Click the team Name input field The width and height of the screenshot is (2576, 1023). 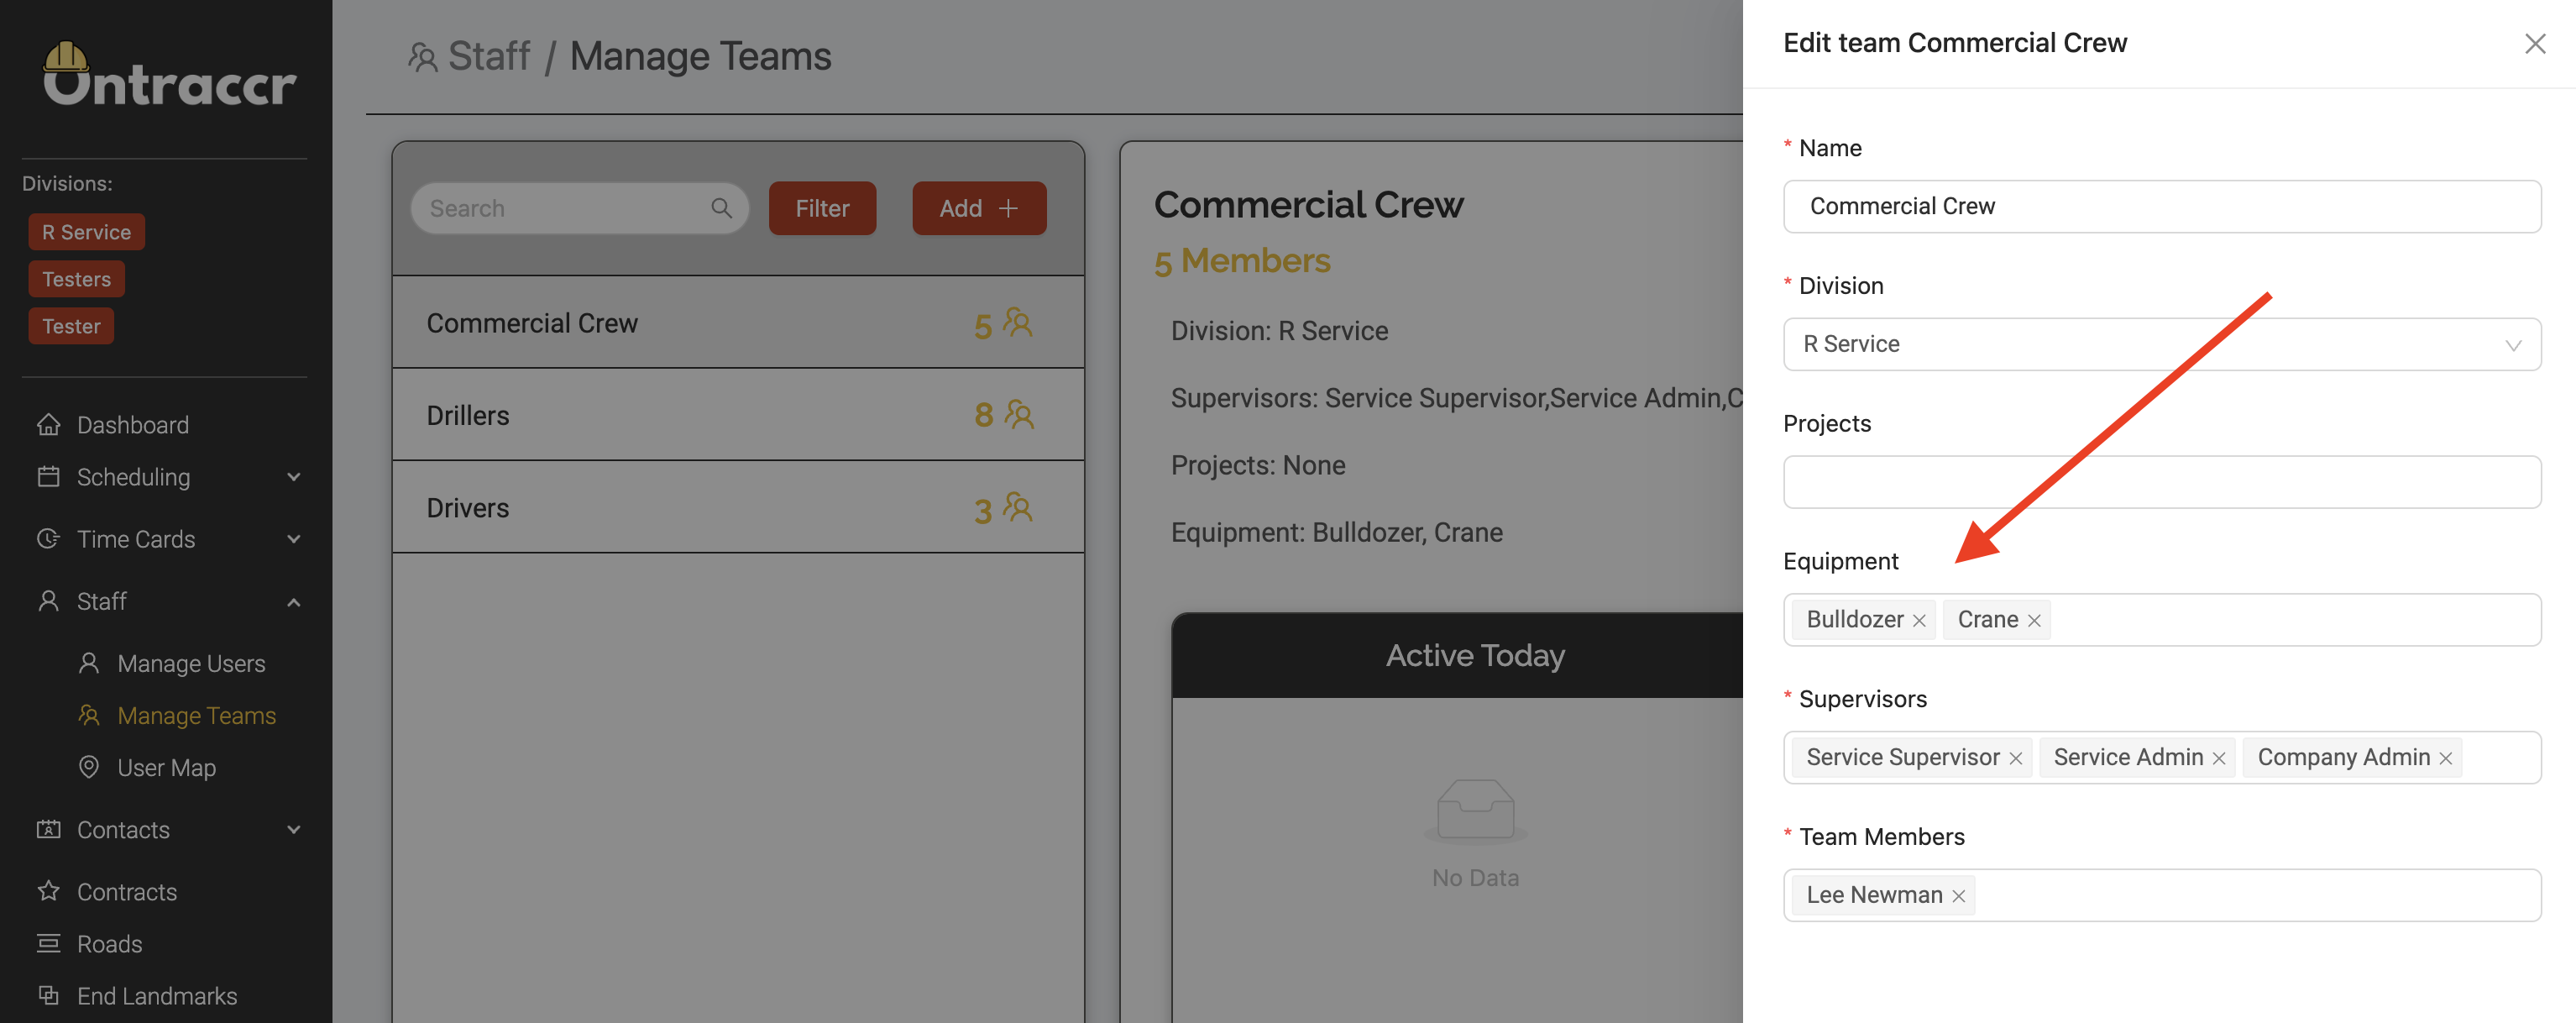coord(2161,207)
